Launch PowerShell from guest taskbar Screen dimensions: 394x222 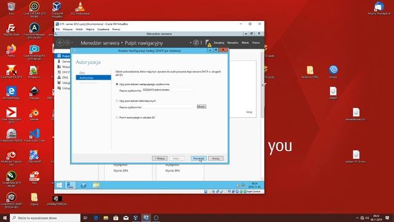83,185
